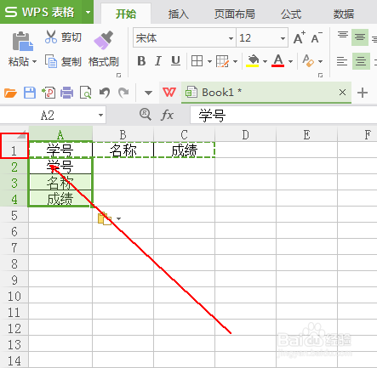Toggle bold formatting
This screenshot has width=377, height=368.
tap(141, 61)
